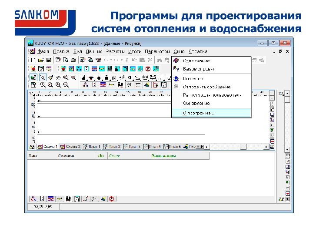This screenshot has width=313, height=235.
Task: Open the Окно menu
Action: (x=179, y=51)
